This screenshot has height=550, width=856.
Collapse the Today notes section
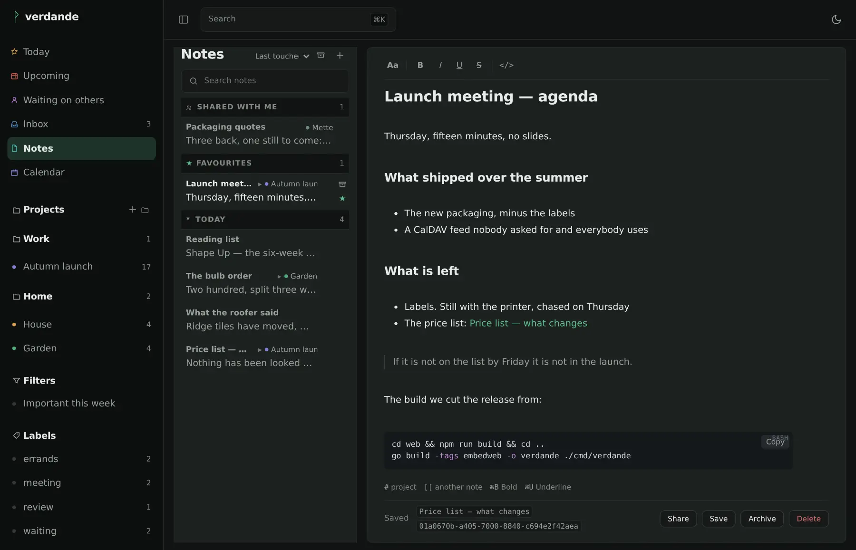pyautogui.click(x=265, y=219)
